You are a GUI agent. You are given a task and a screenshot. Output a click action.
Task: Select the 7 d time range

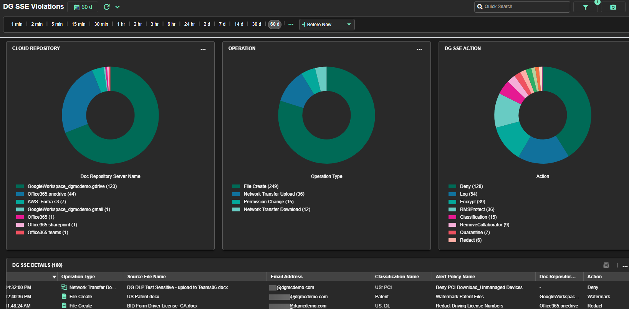point(222,24)
